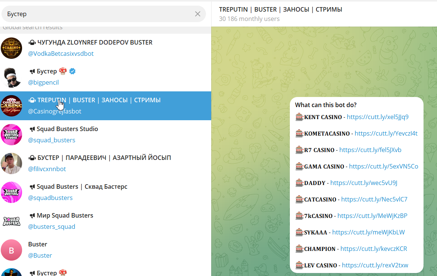Click megaphone icon before Мир Squad Busters
Viewport: 437px width, 276px height.
pyautogui.click(x=32, y=215)
